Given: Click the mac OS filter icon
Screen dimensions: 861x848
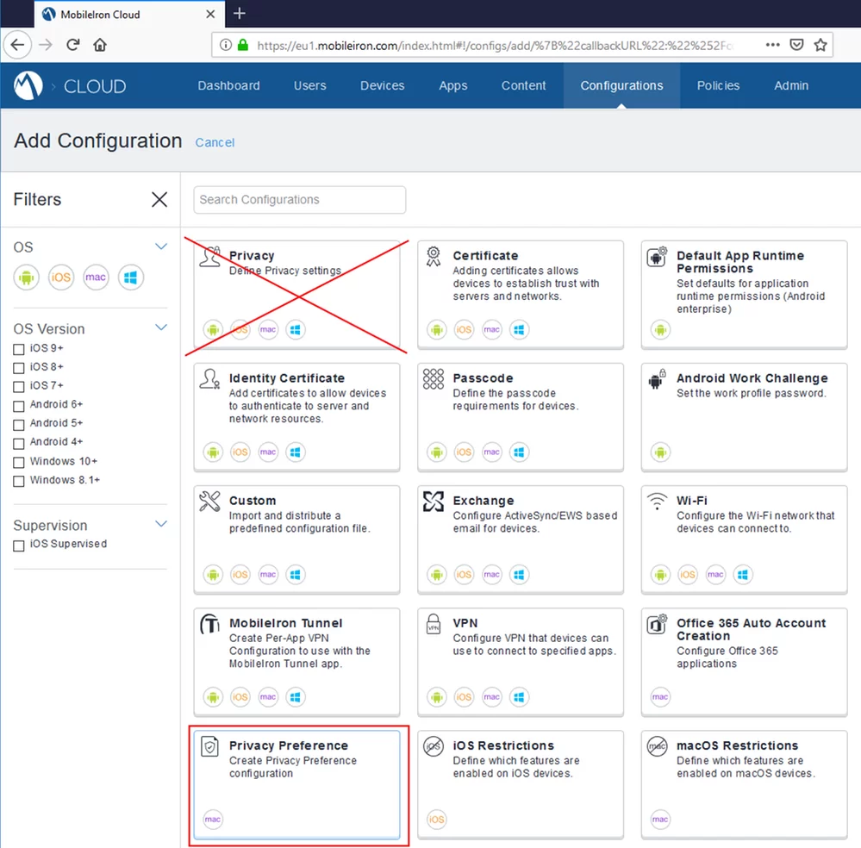Looking at the screenshot, I should (96, 277).
